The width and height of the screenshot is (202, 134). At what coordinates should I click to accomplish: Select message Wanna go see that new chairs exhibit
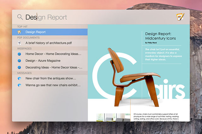tap(53, 85)
